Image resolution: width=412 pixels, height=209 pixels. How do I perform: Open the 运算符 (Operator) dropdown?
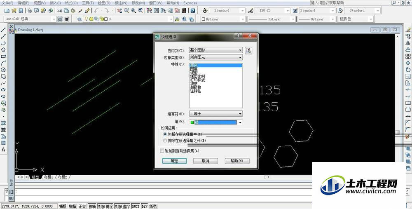216,114
